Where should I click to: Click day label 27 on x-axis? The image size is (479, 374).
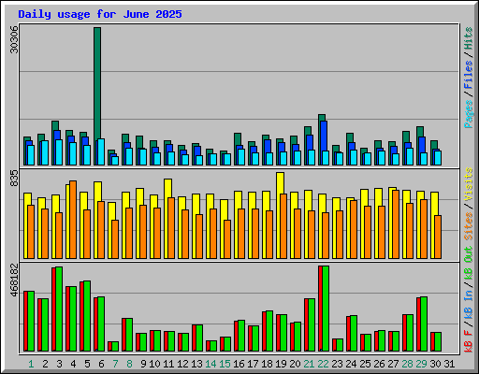coord(393,364)
